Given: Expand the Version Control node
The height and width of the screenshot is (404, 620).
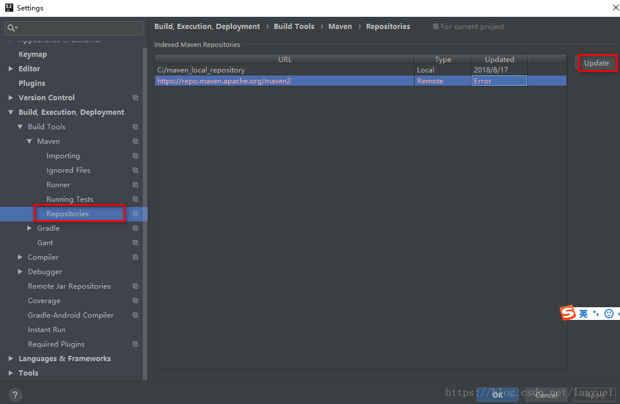Looking at the screenshot, I should tap(10, 97).
